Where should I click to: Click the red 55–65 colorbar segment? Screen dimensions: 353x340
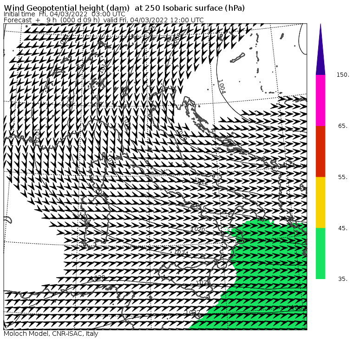point(320,152)
